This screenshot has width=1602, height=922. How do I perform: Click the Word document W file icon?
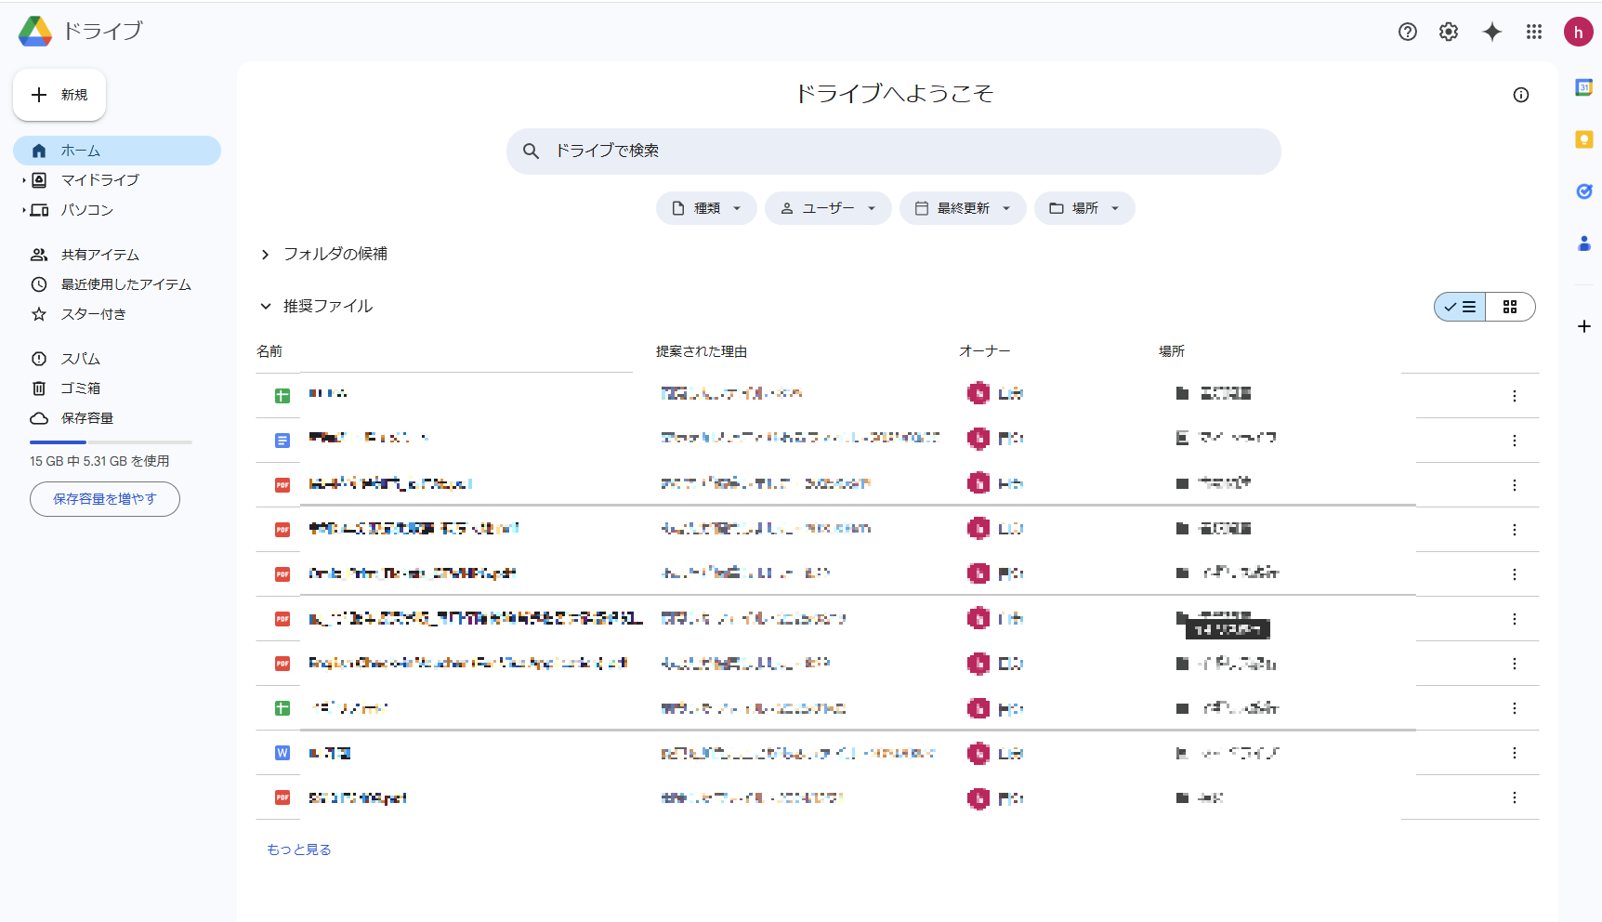coord(282,753)
